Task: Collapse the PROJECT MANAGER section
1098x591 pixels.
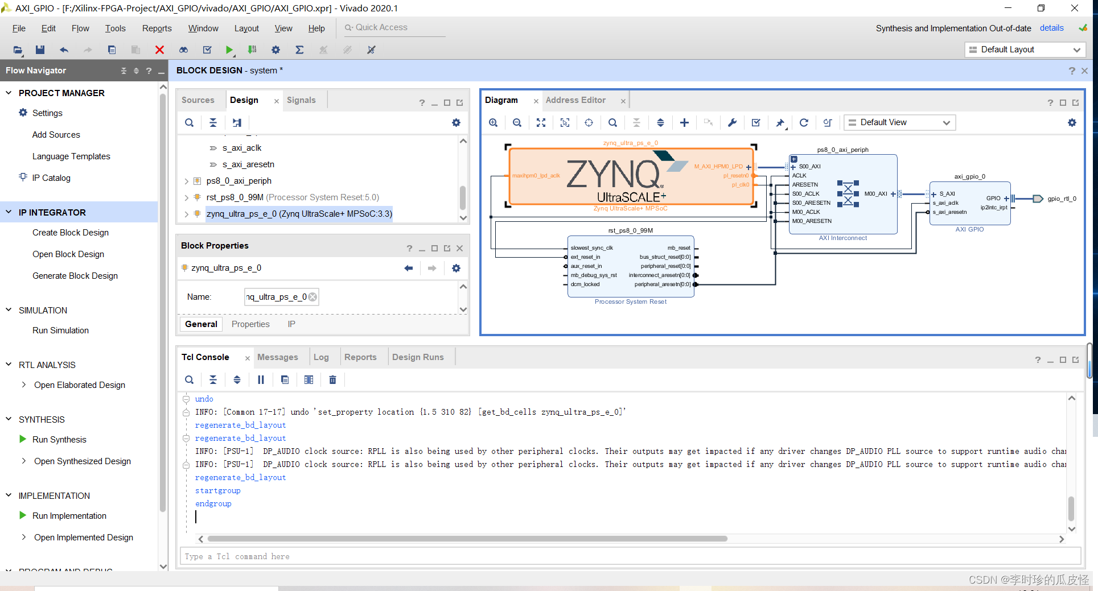Action: tap(9, 93)
